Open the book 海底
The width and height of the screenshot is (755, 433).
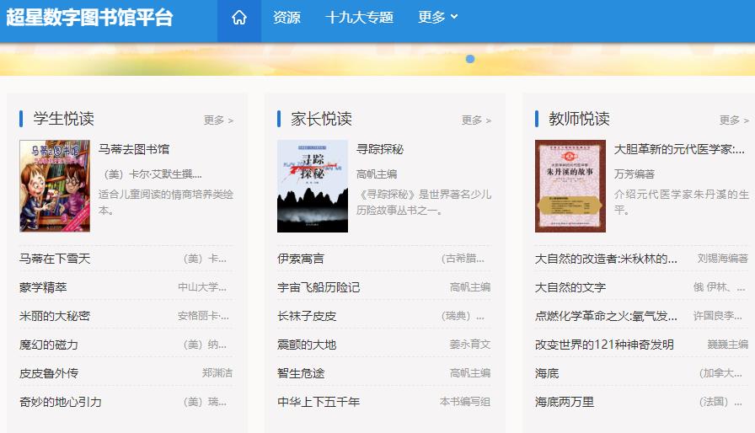coord(547,373)
